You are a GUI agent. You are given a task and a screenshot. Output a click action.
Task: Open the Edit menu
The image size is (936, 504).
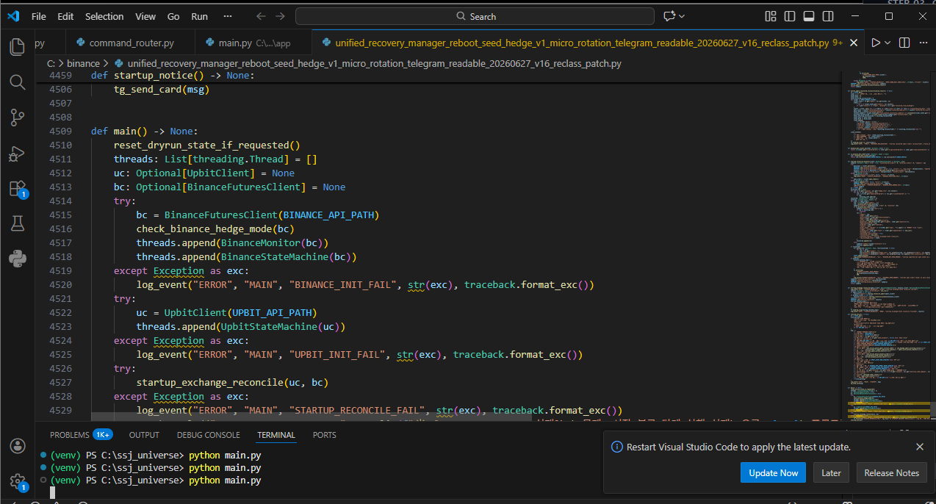point(65,16)
